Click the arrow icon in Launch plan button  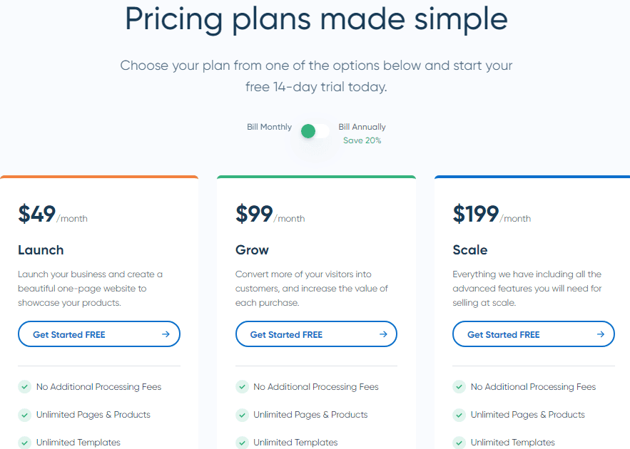[x=166, y=334]
